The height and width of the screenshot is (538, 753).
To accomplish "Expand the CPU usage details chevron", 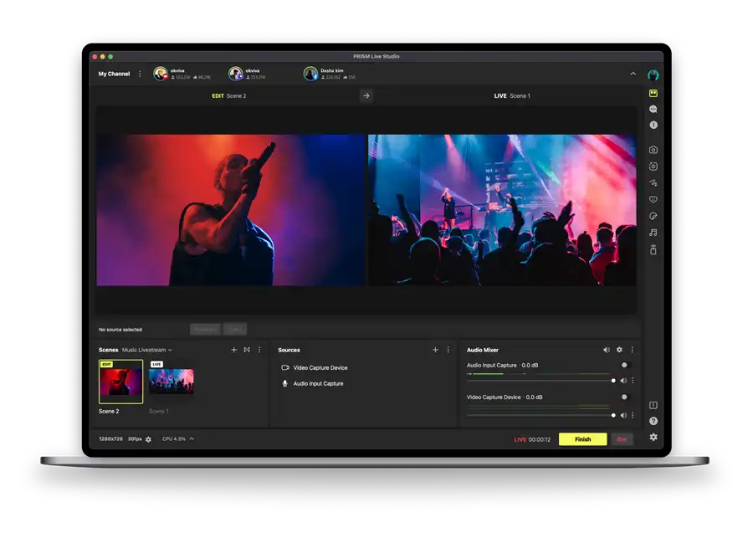I will 192,438.
